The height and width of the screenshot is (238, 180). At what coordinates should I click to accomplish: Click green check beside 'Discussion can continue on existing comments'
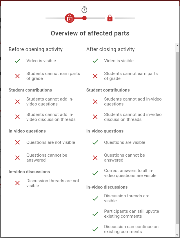(95, 229)
